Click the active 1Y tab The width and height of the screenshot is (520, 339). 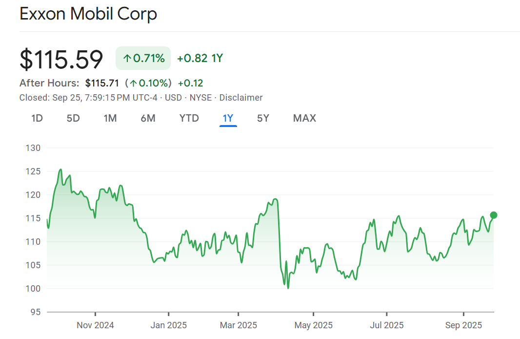tap(228, 118)
